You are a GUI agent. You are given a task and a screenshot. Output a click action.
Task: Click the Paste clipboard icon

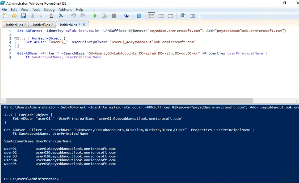[x=51, y=16]
